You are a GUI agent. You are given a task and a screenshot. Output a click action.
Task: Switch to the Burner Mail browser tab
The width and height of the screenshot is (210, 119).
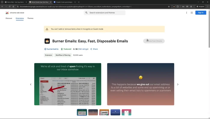pyautogui.click(x=16, y=2)
